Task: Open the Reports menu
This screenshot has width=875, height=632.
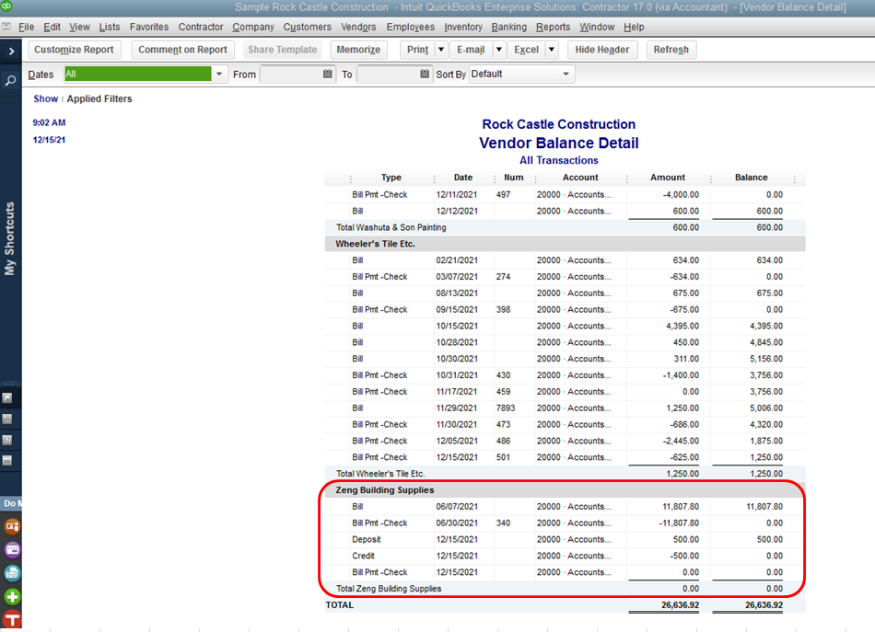Action: click(553, 27)
